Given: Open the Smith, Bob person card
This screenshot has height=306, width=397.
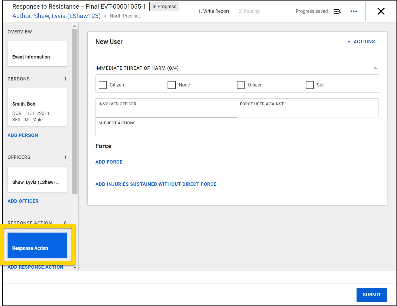Looking at the screenshot, I should point(37,107).
